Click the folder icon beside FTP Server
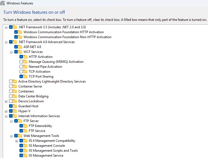208x158 pixels. pos(20,121)
